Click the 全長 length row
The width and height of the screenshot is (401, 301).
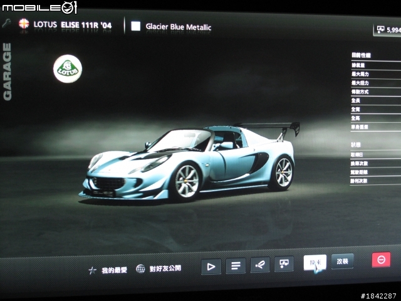tap(376, 100)
